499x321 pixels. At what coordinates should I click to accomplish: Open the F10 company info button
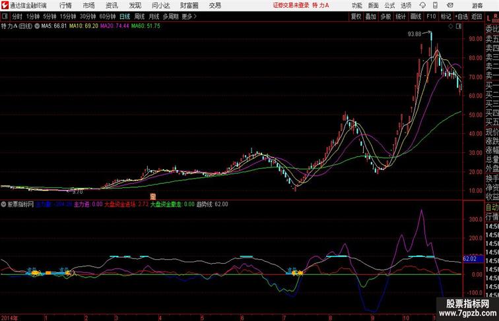point(431,16)
